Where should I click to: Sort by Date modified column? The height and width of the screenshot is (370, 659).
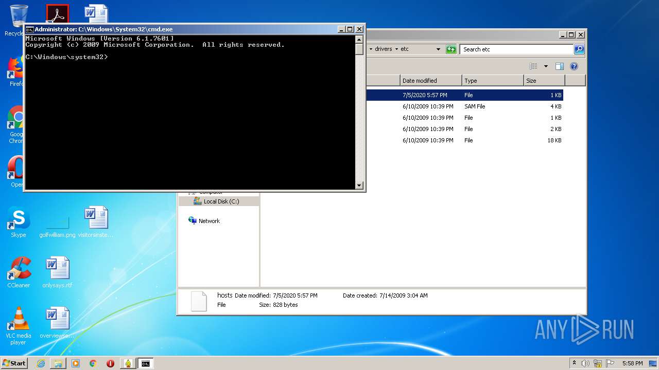point(431,81)
